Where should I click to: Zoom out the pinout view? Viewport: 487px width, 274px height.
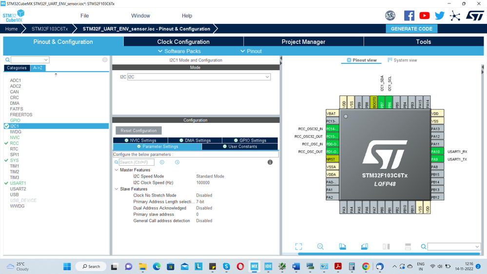click(x=320, y=247)
